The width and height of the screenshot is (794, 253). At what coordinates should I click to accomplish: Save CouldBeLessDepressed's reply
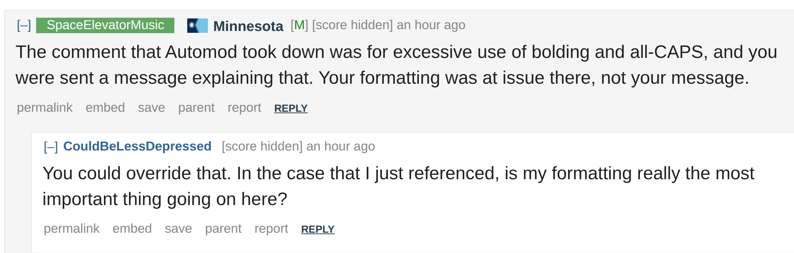[x=178, y=228]
